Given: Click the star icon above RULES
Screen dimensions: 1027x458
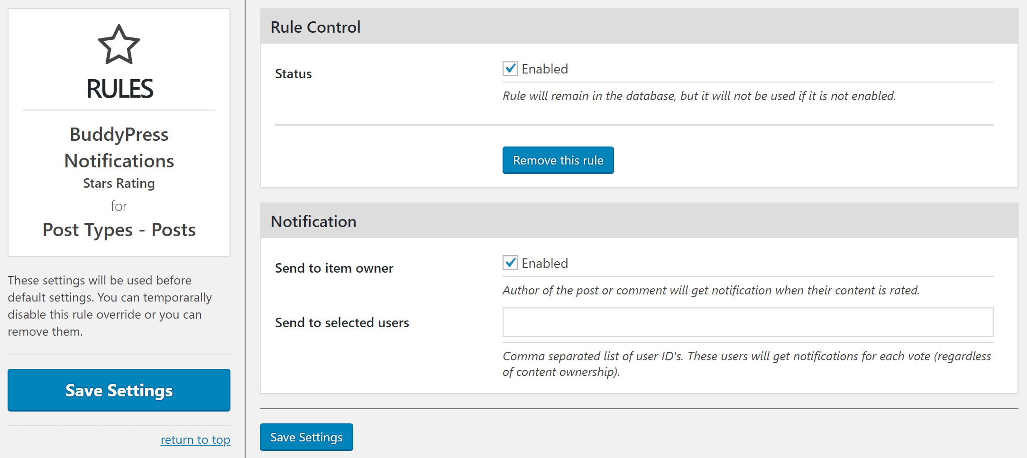Looking at the screenshot, I should pos(119,45).
